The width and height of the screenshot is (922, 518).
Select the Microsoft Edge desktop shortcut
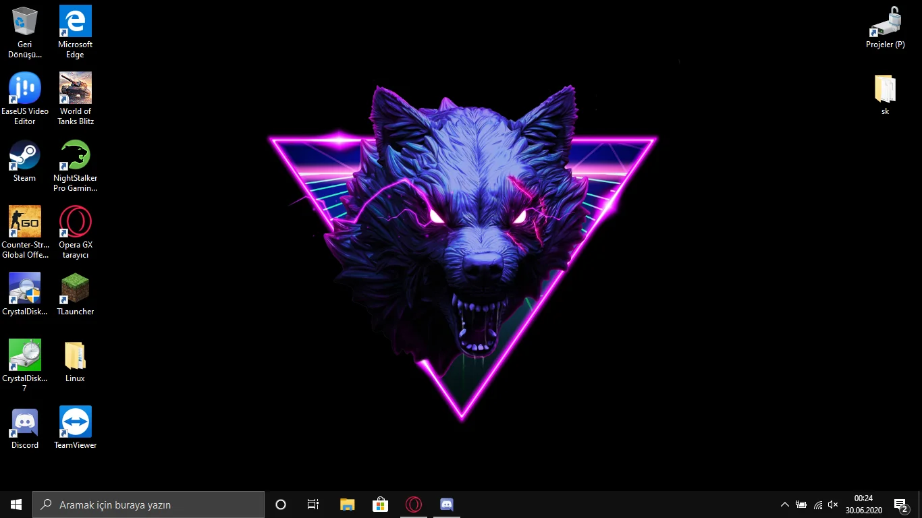point(75,32)
